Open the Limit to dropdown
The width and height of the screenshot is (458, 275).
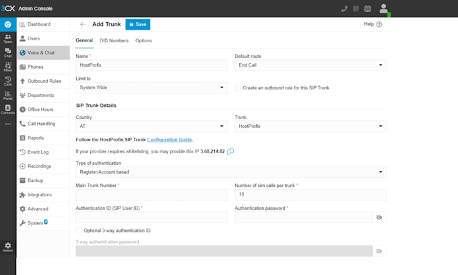coord(152,88)
